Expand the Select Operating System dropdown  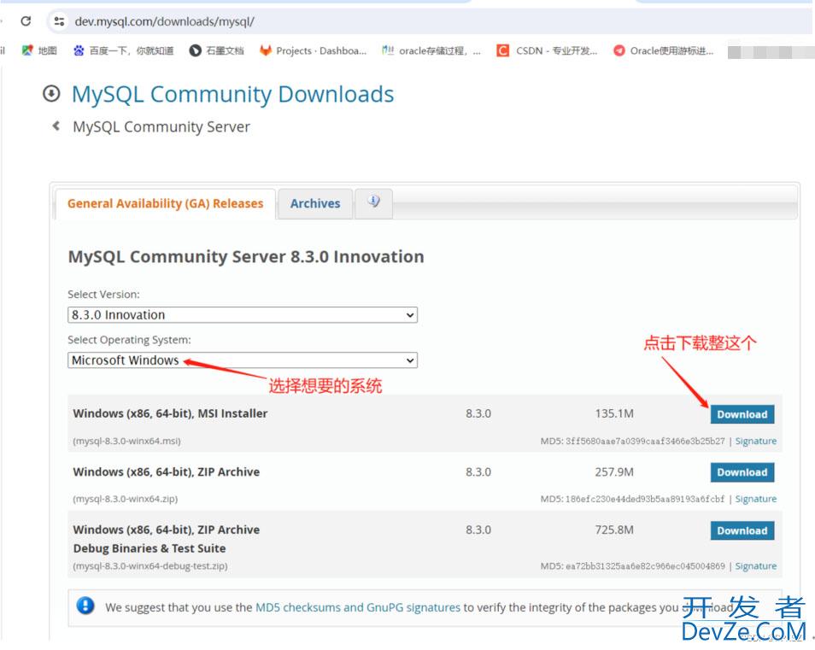(243, 360)
